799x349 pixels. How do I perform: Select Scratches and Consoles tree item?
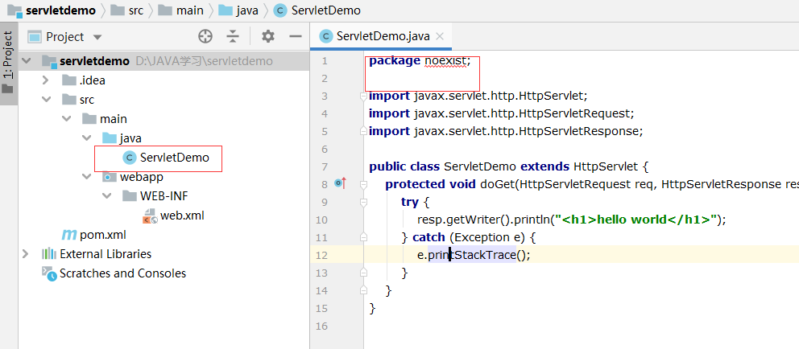coord(122,273)
